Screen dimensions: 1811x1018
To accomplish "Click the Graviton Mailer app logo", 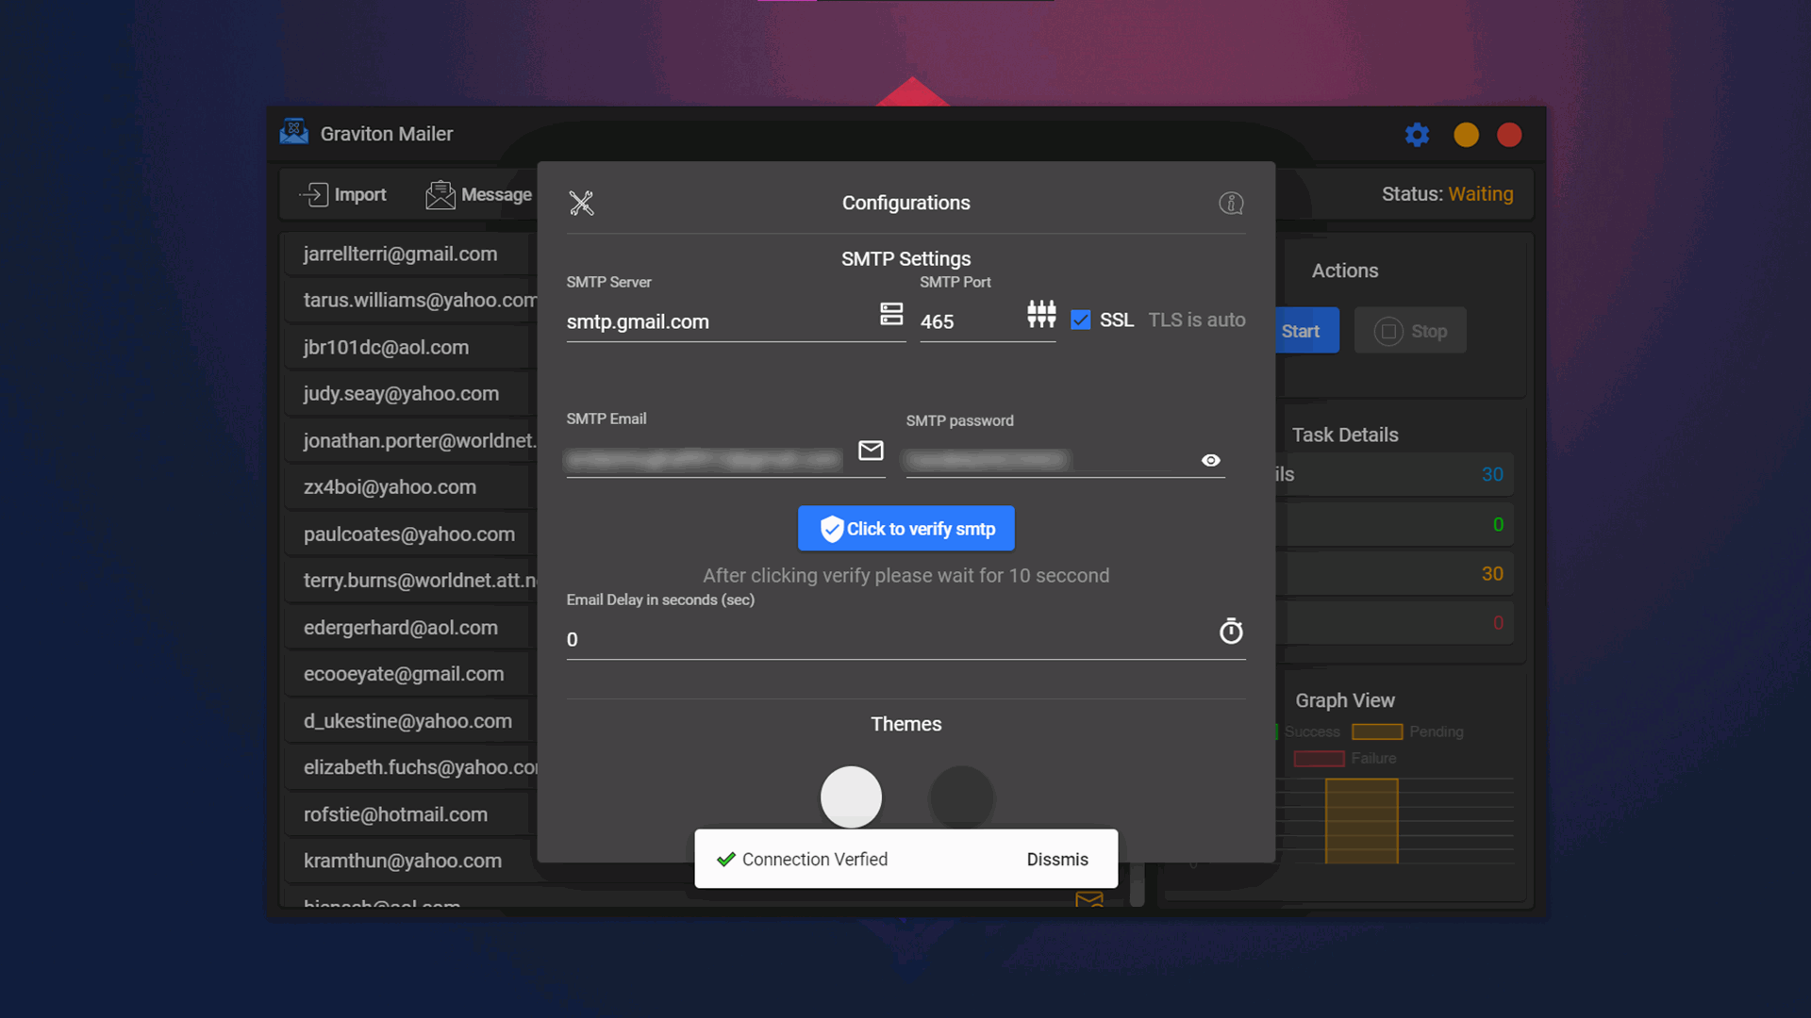I will (294, 132).
